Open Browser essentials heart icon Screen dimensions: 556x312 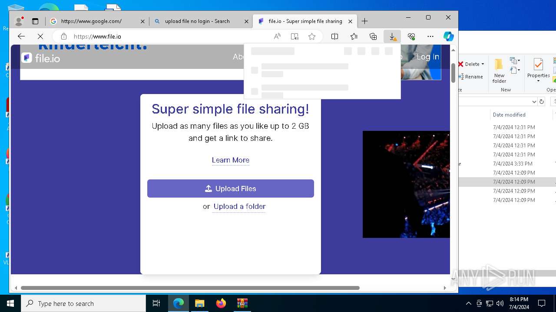coord(411,36)
